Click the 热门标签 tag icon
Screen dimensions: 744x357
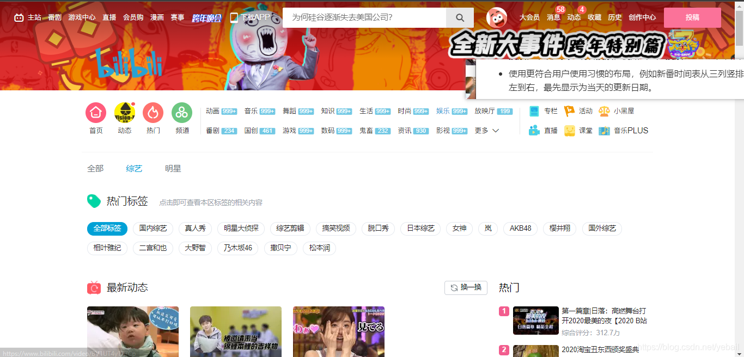pyautogui.click(x=94, y=201)
